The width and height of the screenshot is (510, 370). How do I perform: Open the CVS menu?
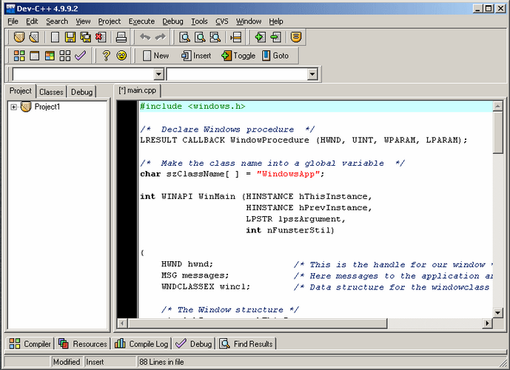point(222,21)
